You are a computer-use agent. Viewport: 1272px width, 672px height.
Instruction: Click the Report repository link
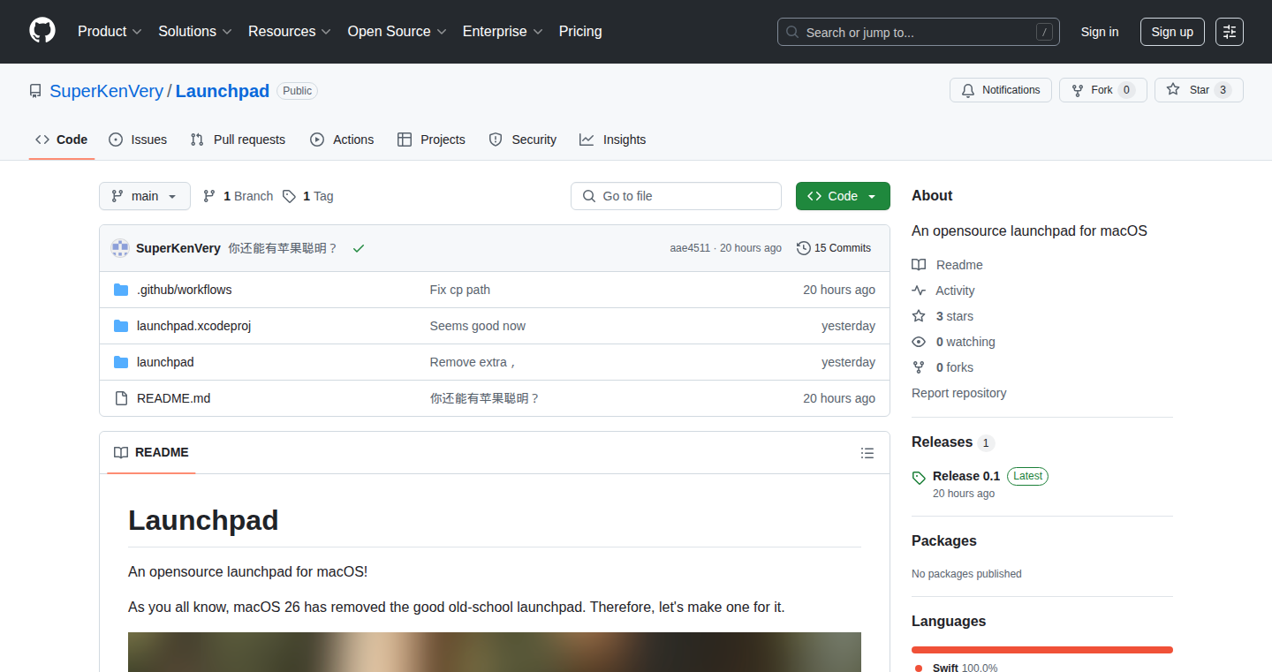pyautogui.click(x=959, y=393)
